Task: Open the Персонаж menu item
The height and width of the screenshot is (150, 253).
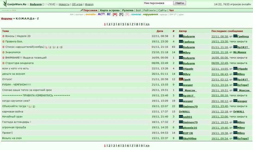Action: [90, 10]
